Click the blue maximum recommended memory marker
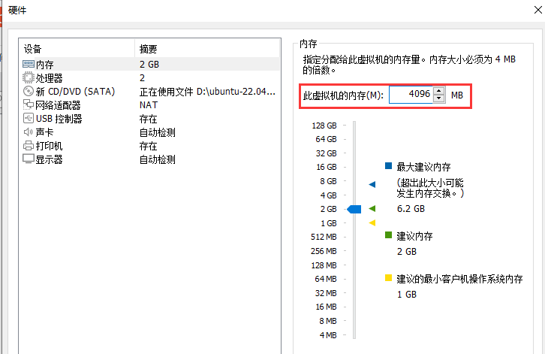Screen dimensions: 545x354 point(372,184)
